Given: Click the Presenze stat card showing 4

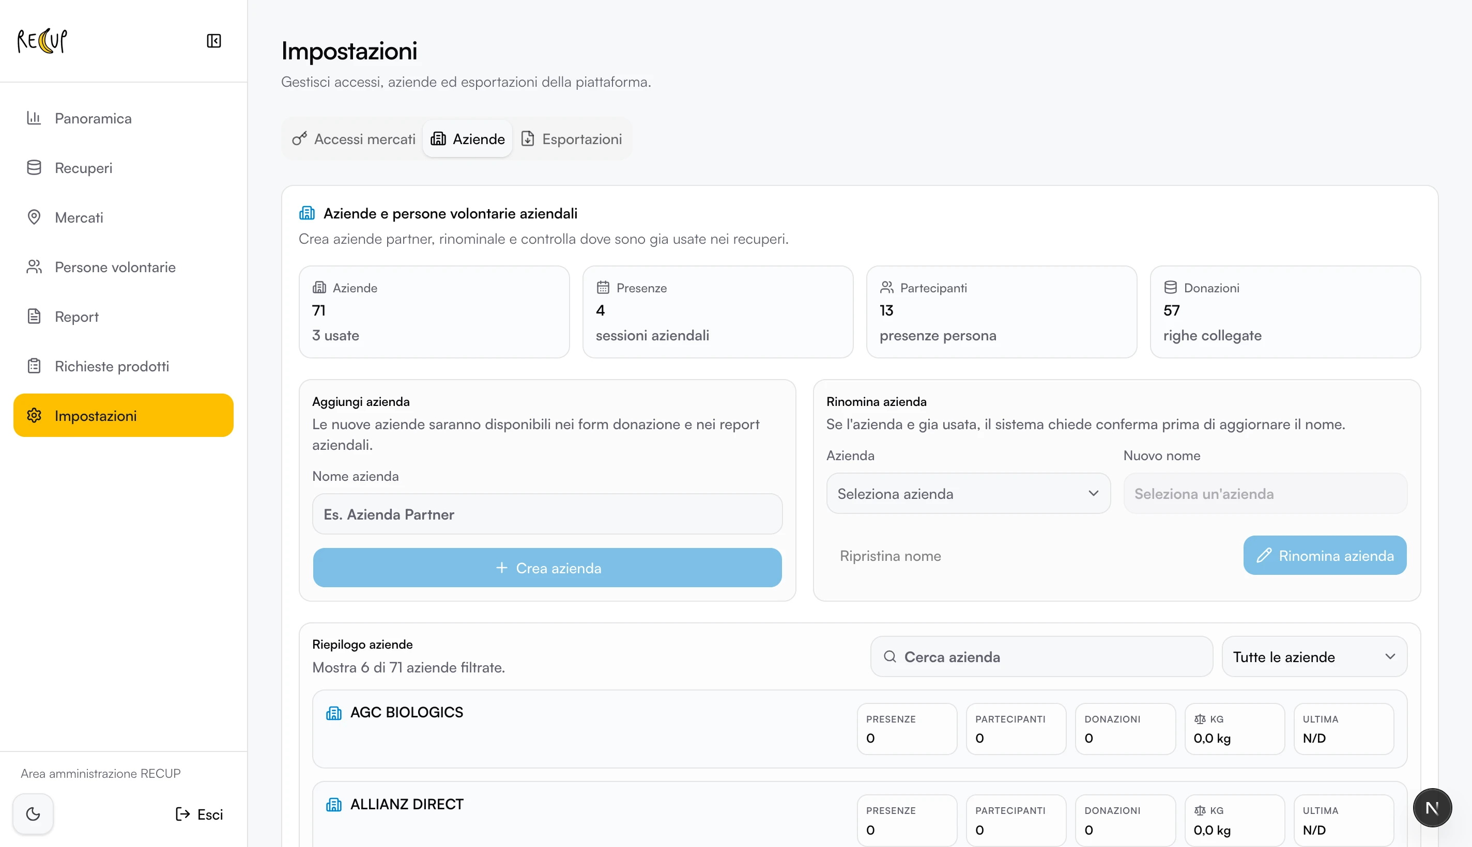Looking at the screenshot, I should point(718,312).
